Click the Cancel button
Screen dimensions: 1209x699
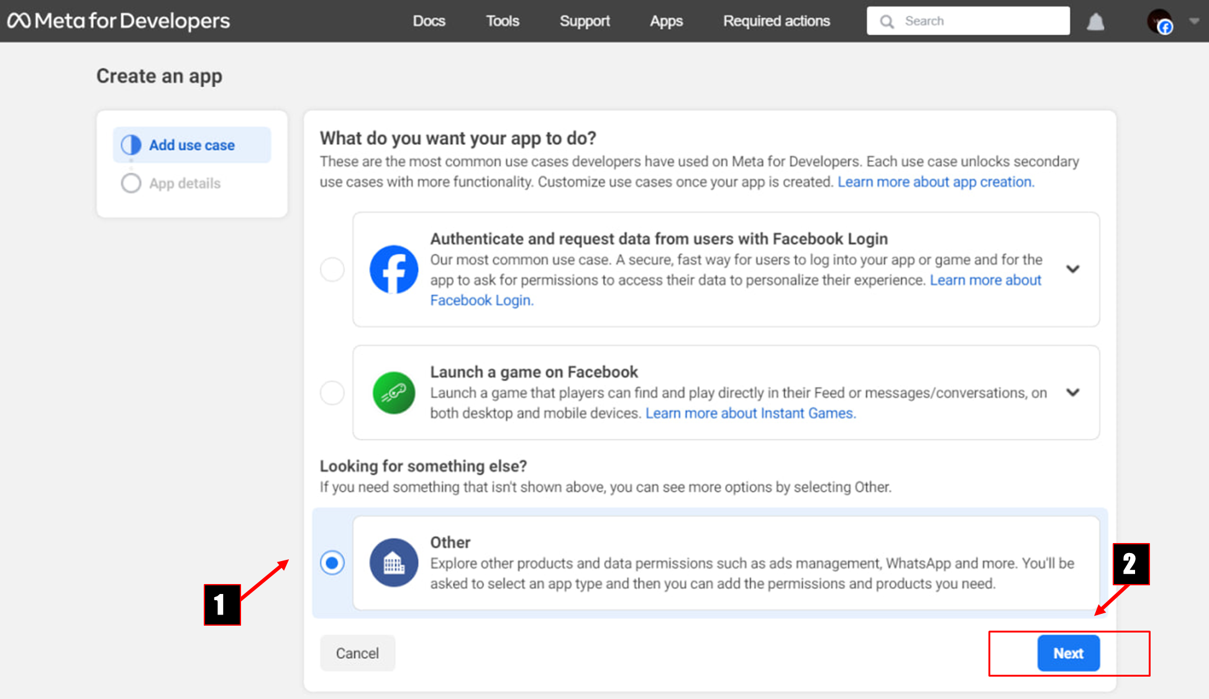coord(357,653)
